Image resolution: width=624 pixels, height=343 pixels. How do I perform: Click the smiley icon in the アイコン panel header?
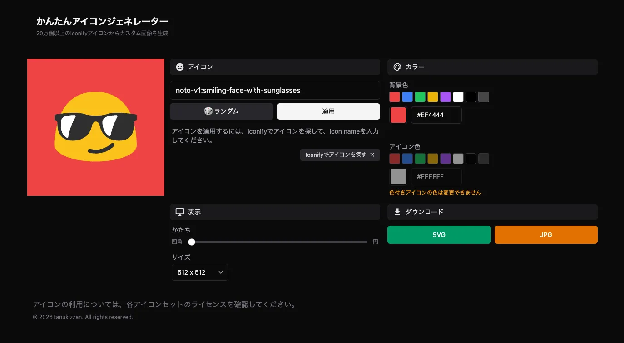tap(180, 67)
